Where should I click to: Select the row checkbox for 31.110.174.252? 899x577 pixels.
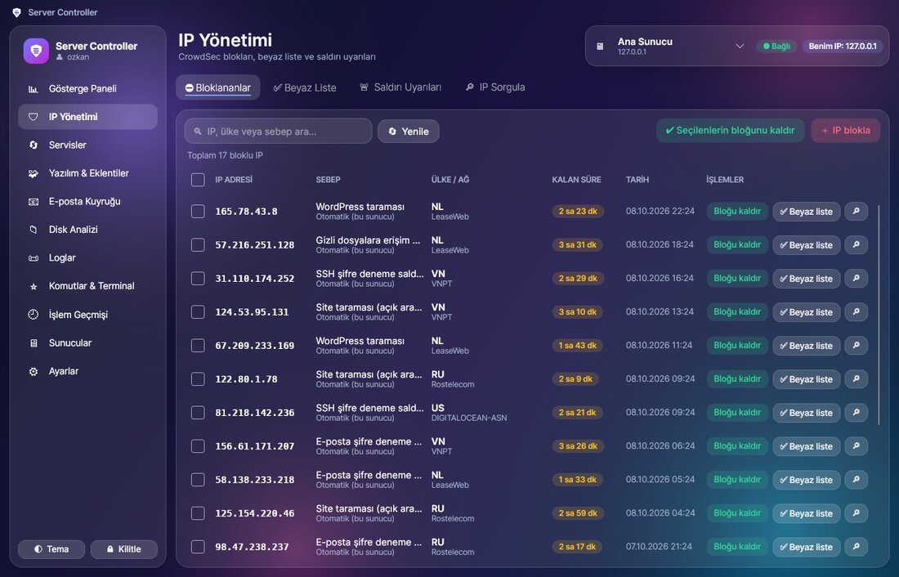(x=198, y=278)
